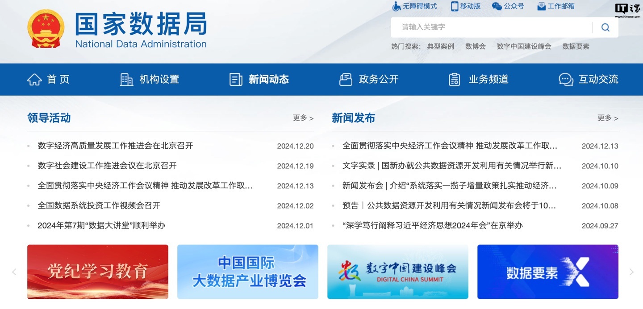Click the 新闻动态 newspaper icon
This screenshot has width=643, height=309.
[x=236, y=79]
